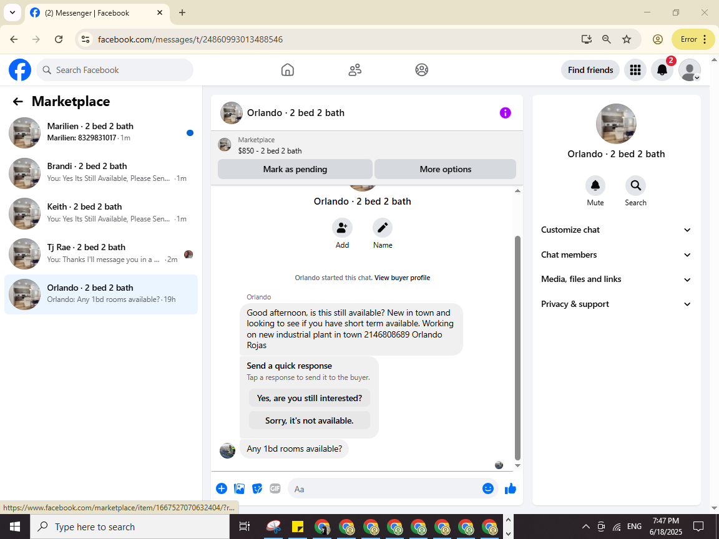719x539 pixels.
Task: Add people to the Orlando chat
Action: pyautogui.click(x=342, y=228)
